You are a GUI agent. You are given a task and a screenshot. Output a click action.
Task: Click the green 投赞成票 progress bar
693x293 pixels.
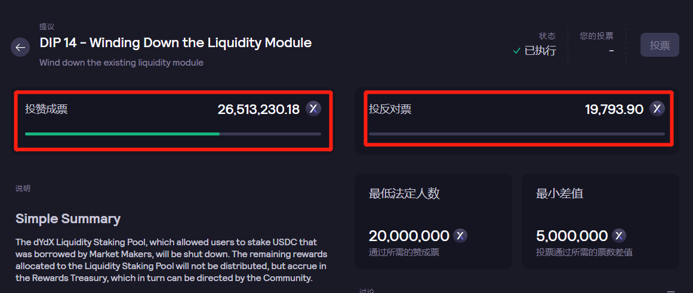(x=122, y=134)
